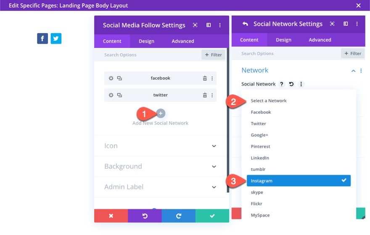Expand the Icon settings section
The image size is (370, 235).
click(214, 146)
